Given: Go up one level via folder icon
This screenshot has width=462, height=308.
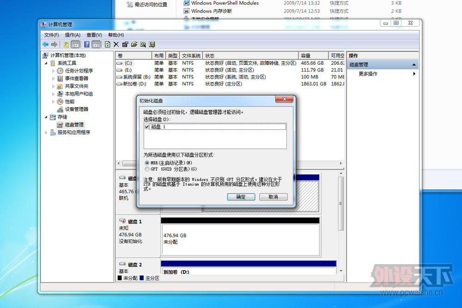Looking at the screenshot, I should (66, 44).
